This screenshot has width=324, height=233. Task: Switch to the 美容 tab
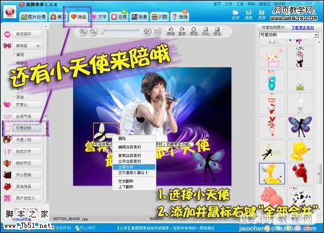[x=58, y=17]
